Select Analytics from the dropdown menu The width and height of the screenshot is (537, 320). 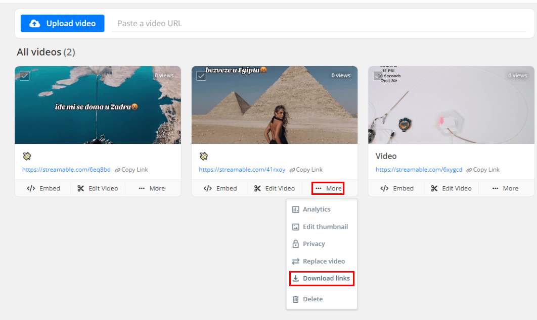(x=316, y=209)
